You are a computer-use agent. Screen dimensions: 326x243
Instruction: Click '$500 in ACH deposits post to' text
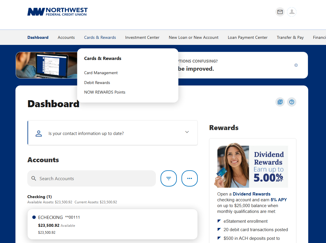coord(252,238)
